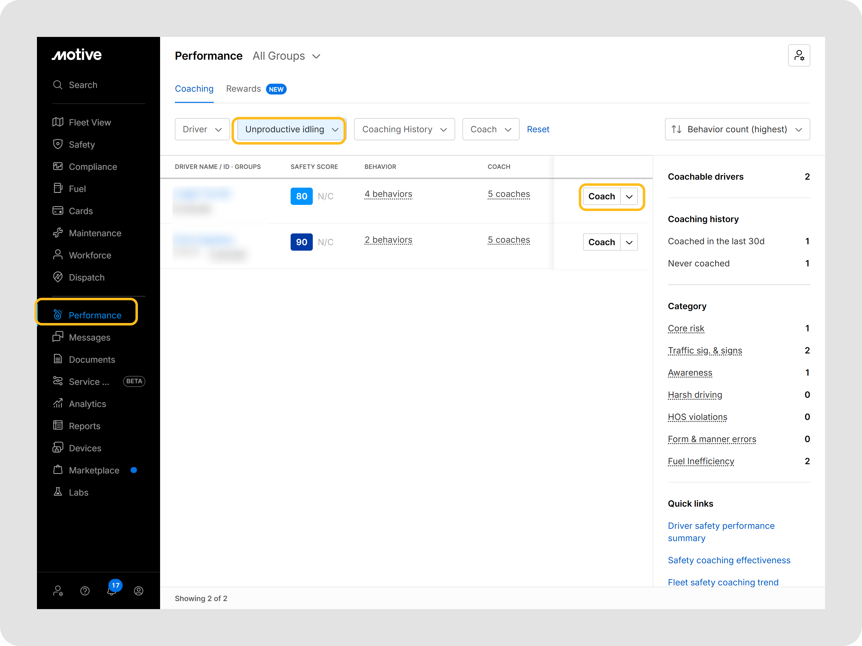Expand the All Groups selector

coord(286,56)
